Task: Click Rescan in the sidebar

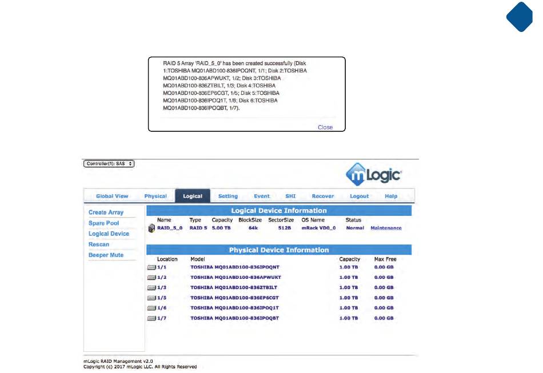Action: coord(99,244)
